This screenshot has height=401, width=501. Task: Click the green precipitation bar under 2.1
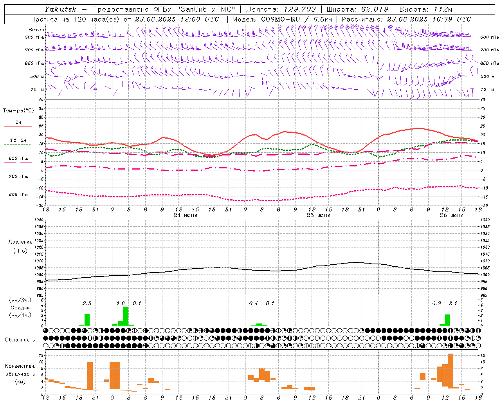pyautogui.click(x=448, y=320)
